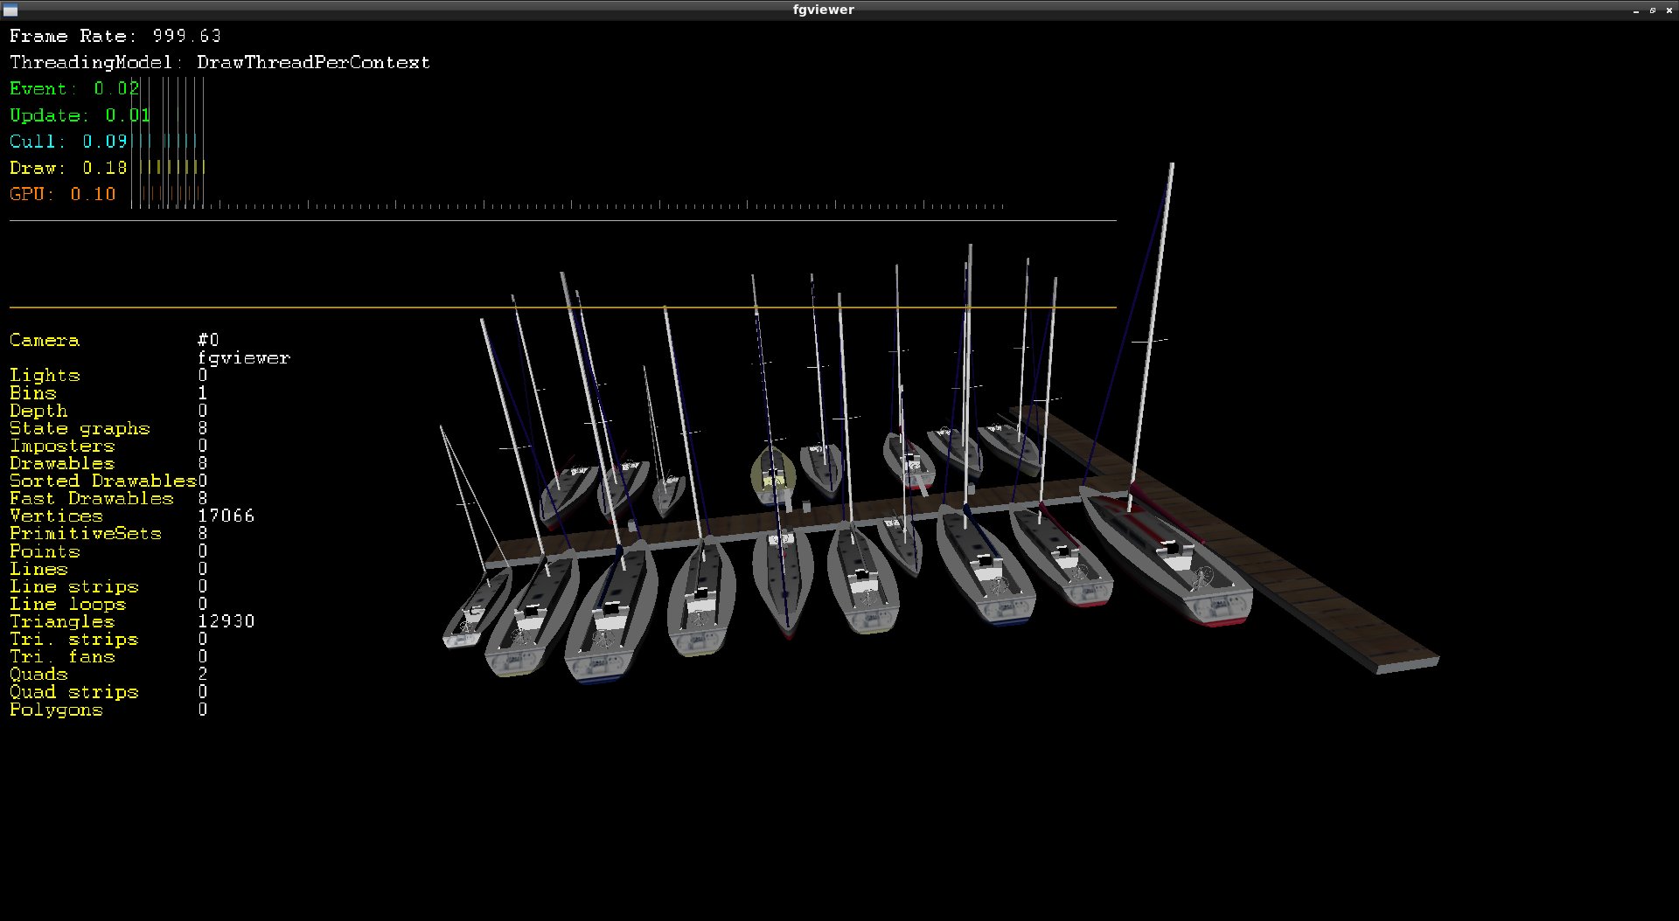Minimize the fgviewer window
The height and width of the screenshot is (921, 1679).
click(1635, 10)
